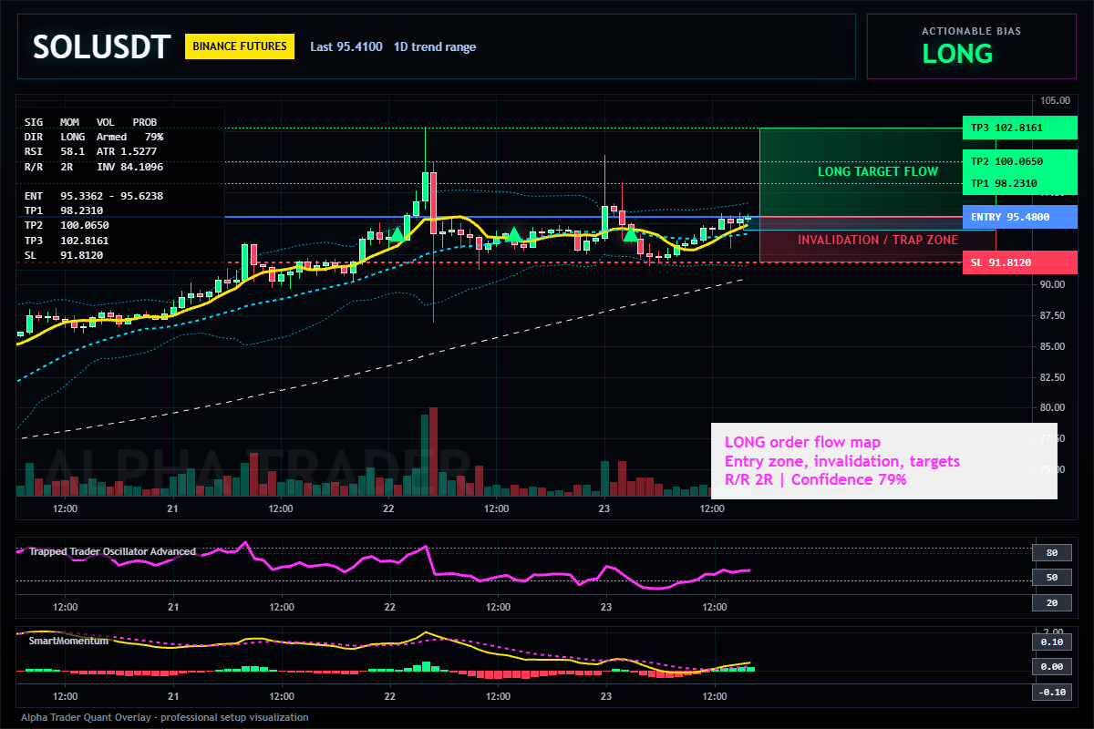This screenshot has height=729, width=1094.
Task: Click 'Entry zone, invalidation, targets' annotation text
Action: click(x=842, y=461)
